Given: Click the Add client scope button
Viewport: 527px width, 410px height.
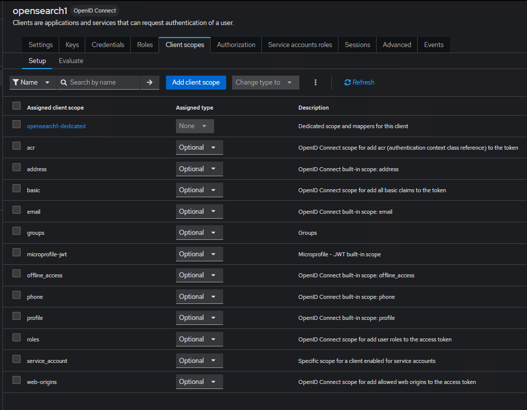Looking at the screenshot, I should (196, 83).
